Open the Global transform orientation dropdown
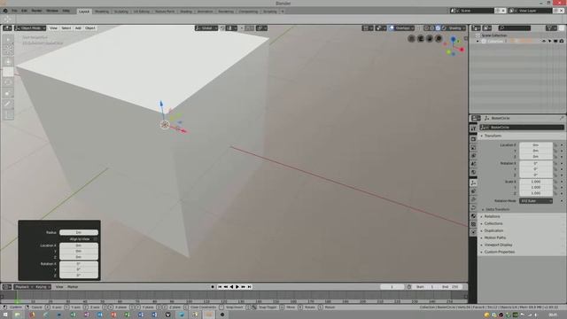Viewport: 567px width, 319px height. (x=206, y=27)
